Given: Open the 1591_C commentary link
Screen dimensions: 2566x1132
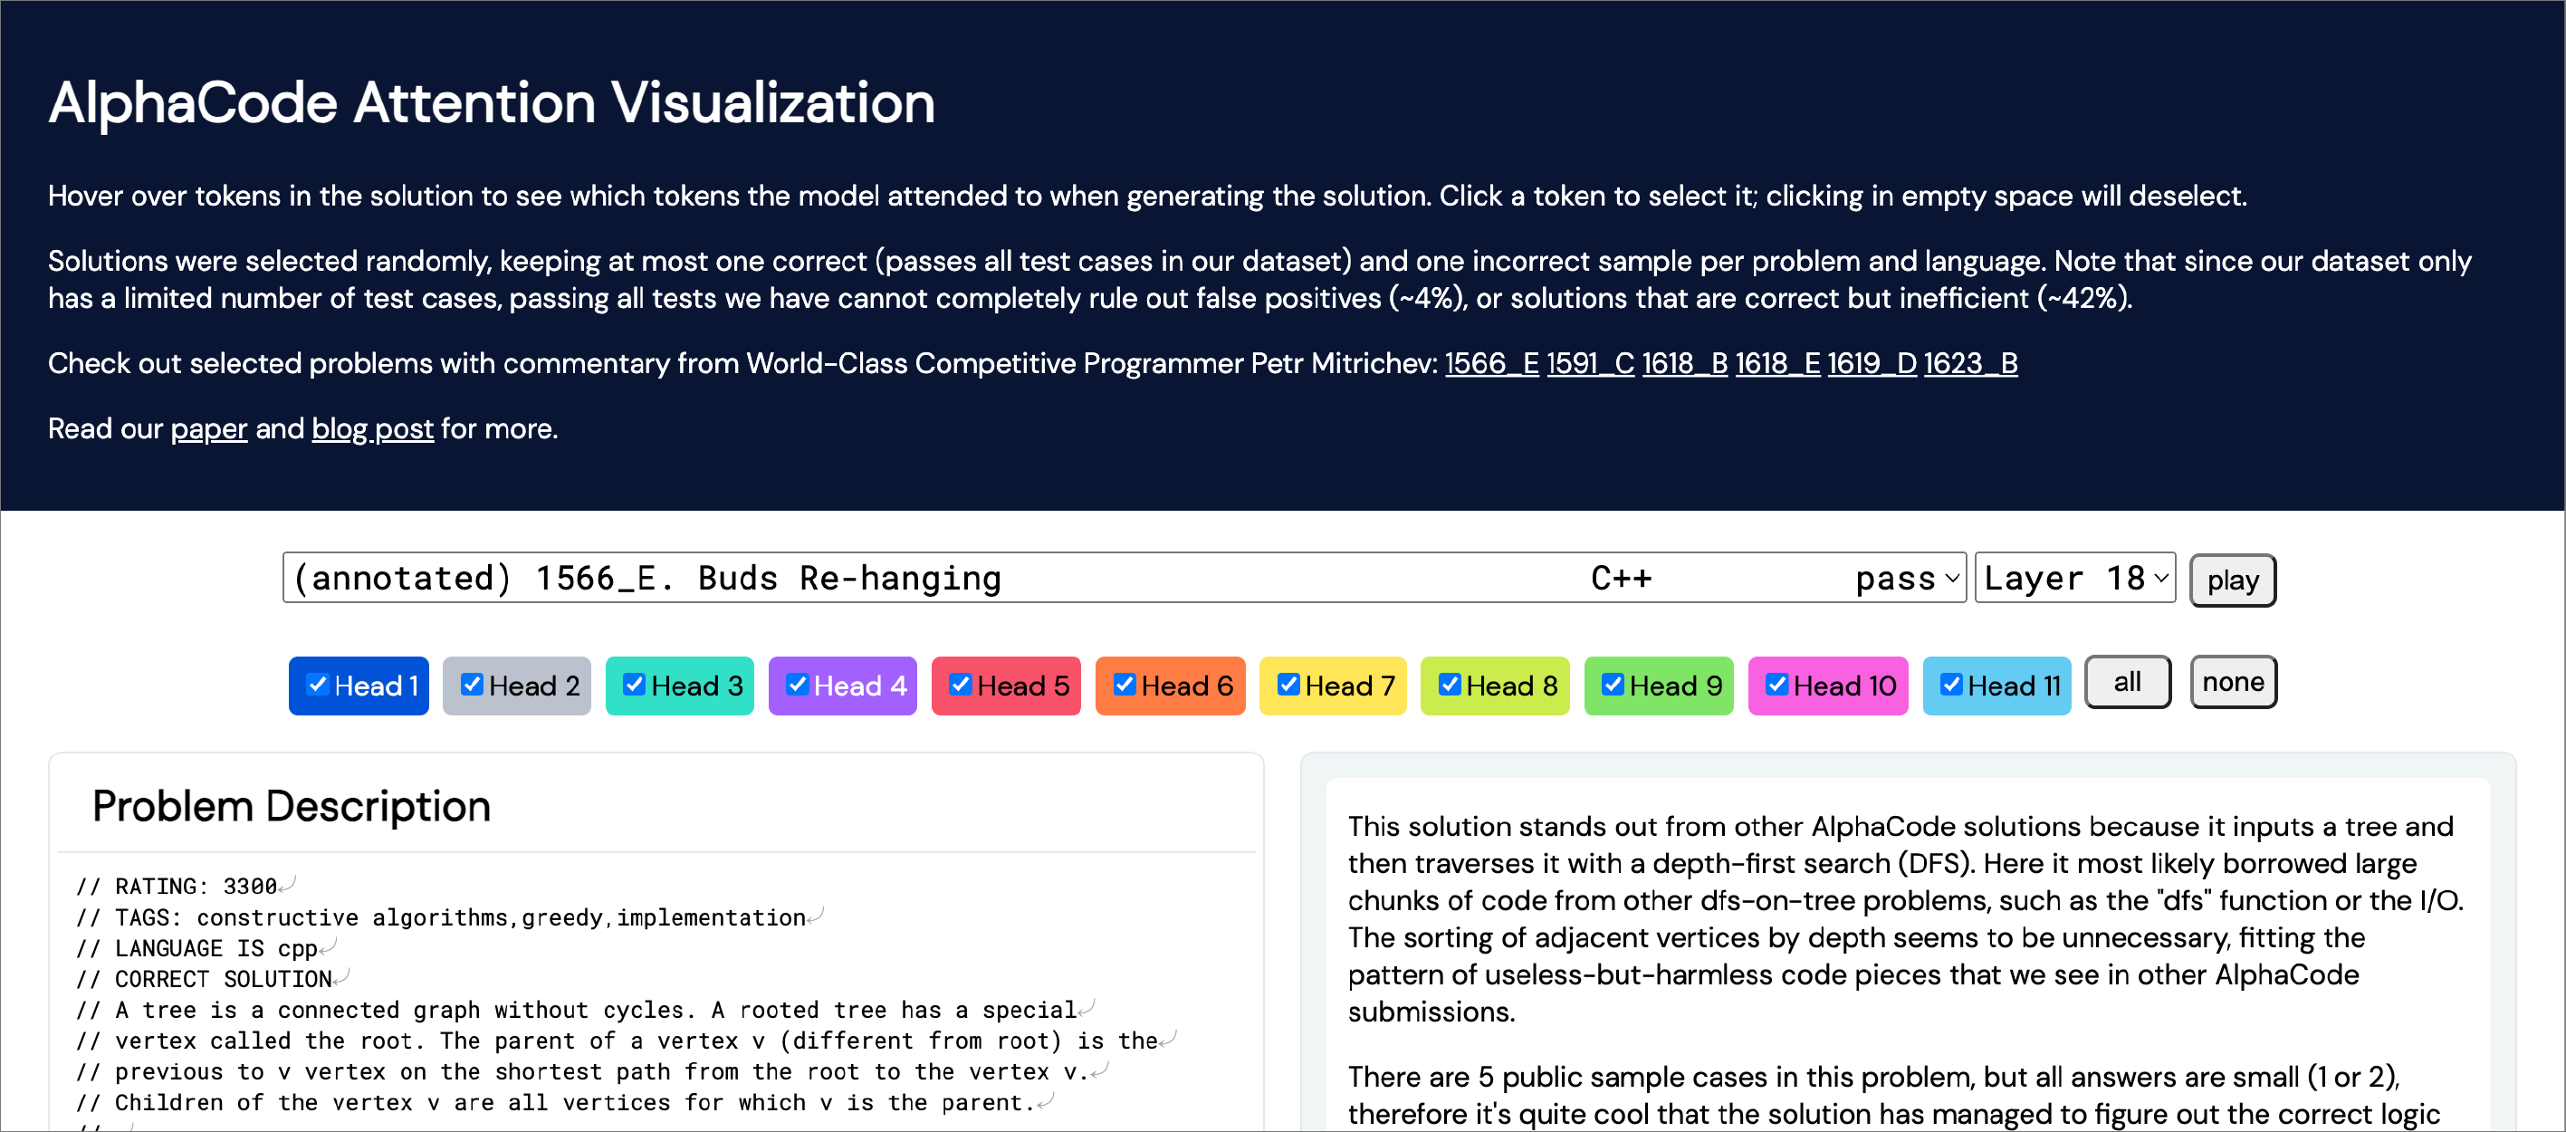Looking at the screenshot, I should point(1590,364).
